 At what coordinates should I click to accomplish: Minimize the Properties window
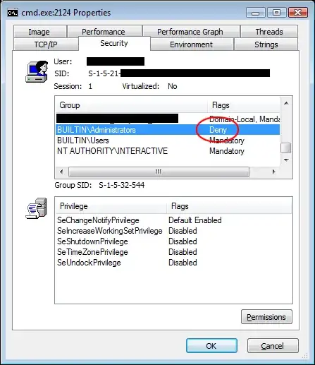point(256,13)
